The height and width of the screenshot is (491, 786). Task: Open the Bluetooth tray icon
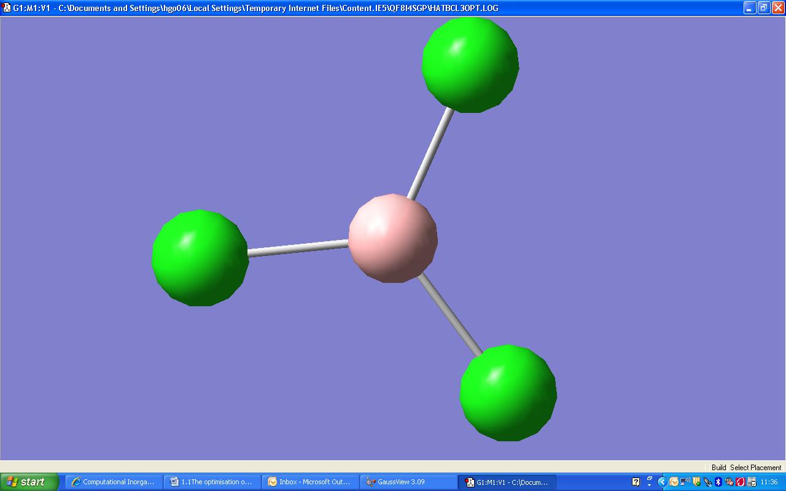(x=718, y=482)
